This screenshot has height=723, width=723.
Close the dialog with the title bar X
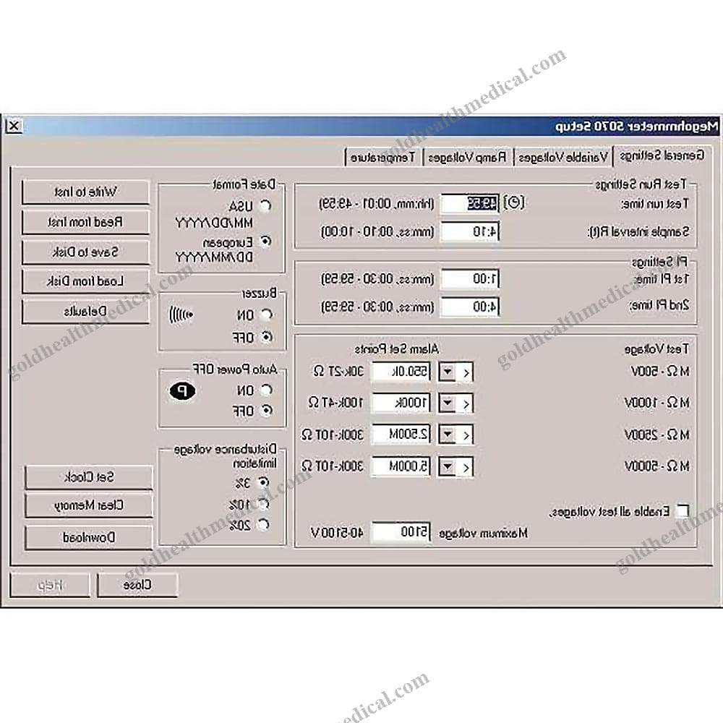[14, 126]
